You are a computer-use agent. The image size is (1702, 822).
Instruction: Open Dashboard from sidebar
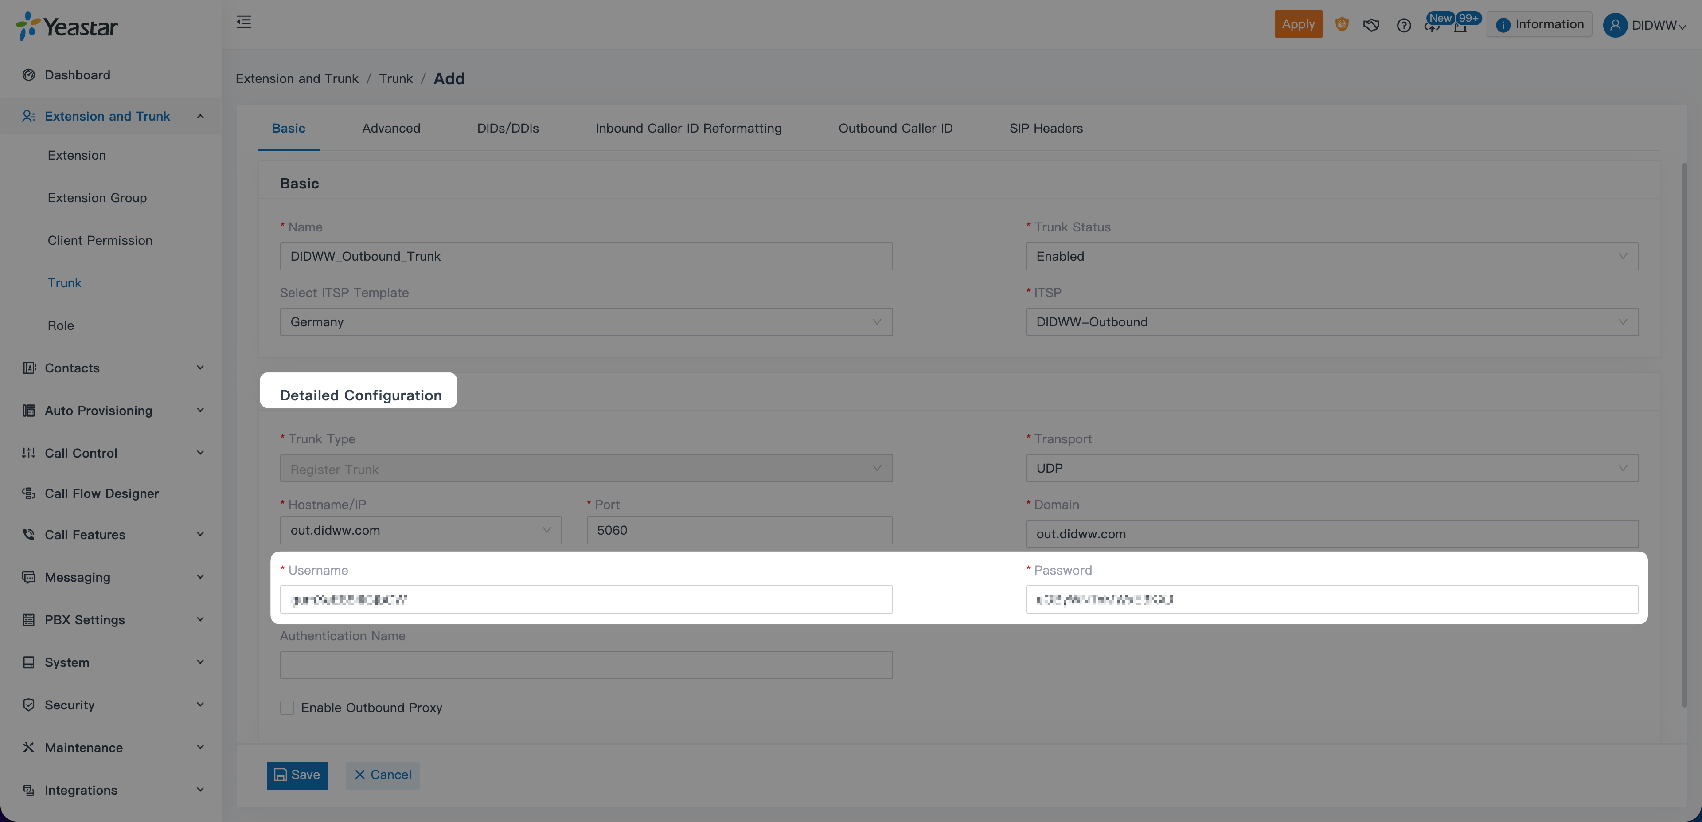[x=77, y=74]
